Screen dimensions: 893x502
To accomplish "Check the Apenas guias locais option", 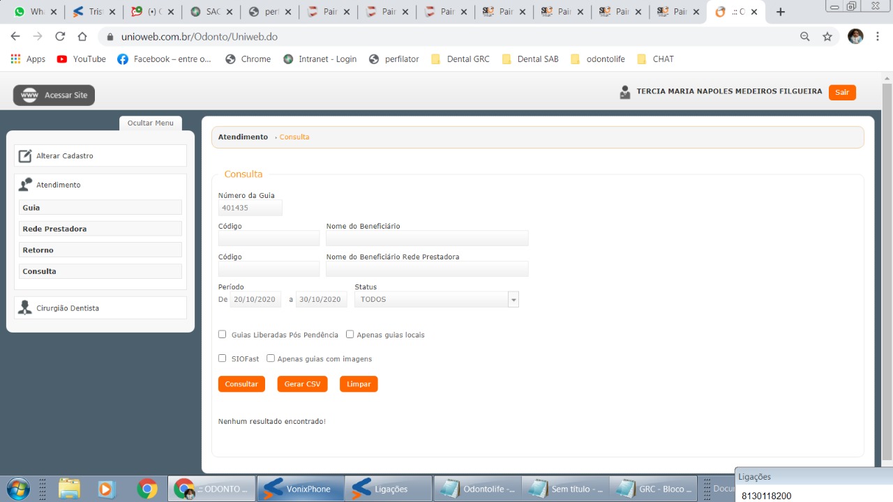I will pyautogui.click(x=350, y=335).
